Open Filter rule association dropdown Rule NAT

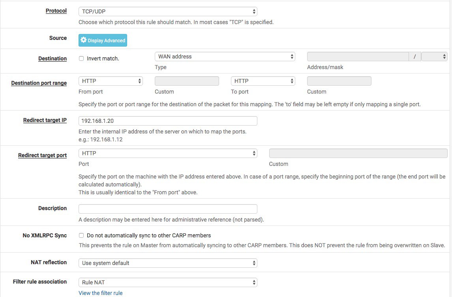168,282
